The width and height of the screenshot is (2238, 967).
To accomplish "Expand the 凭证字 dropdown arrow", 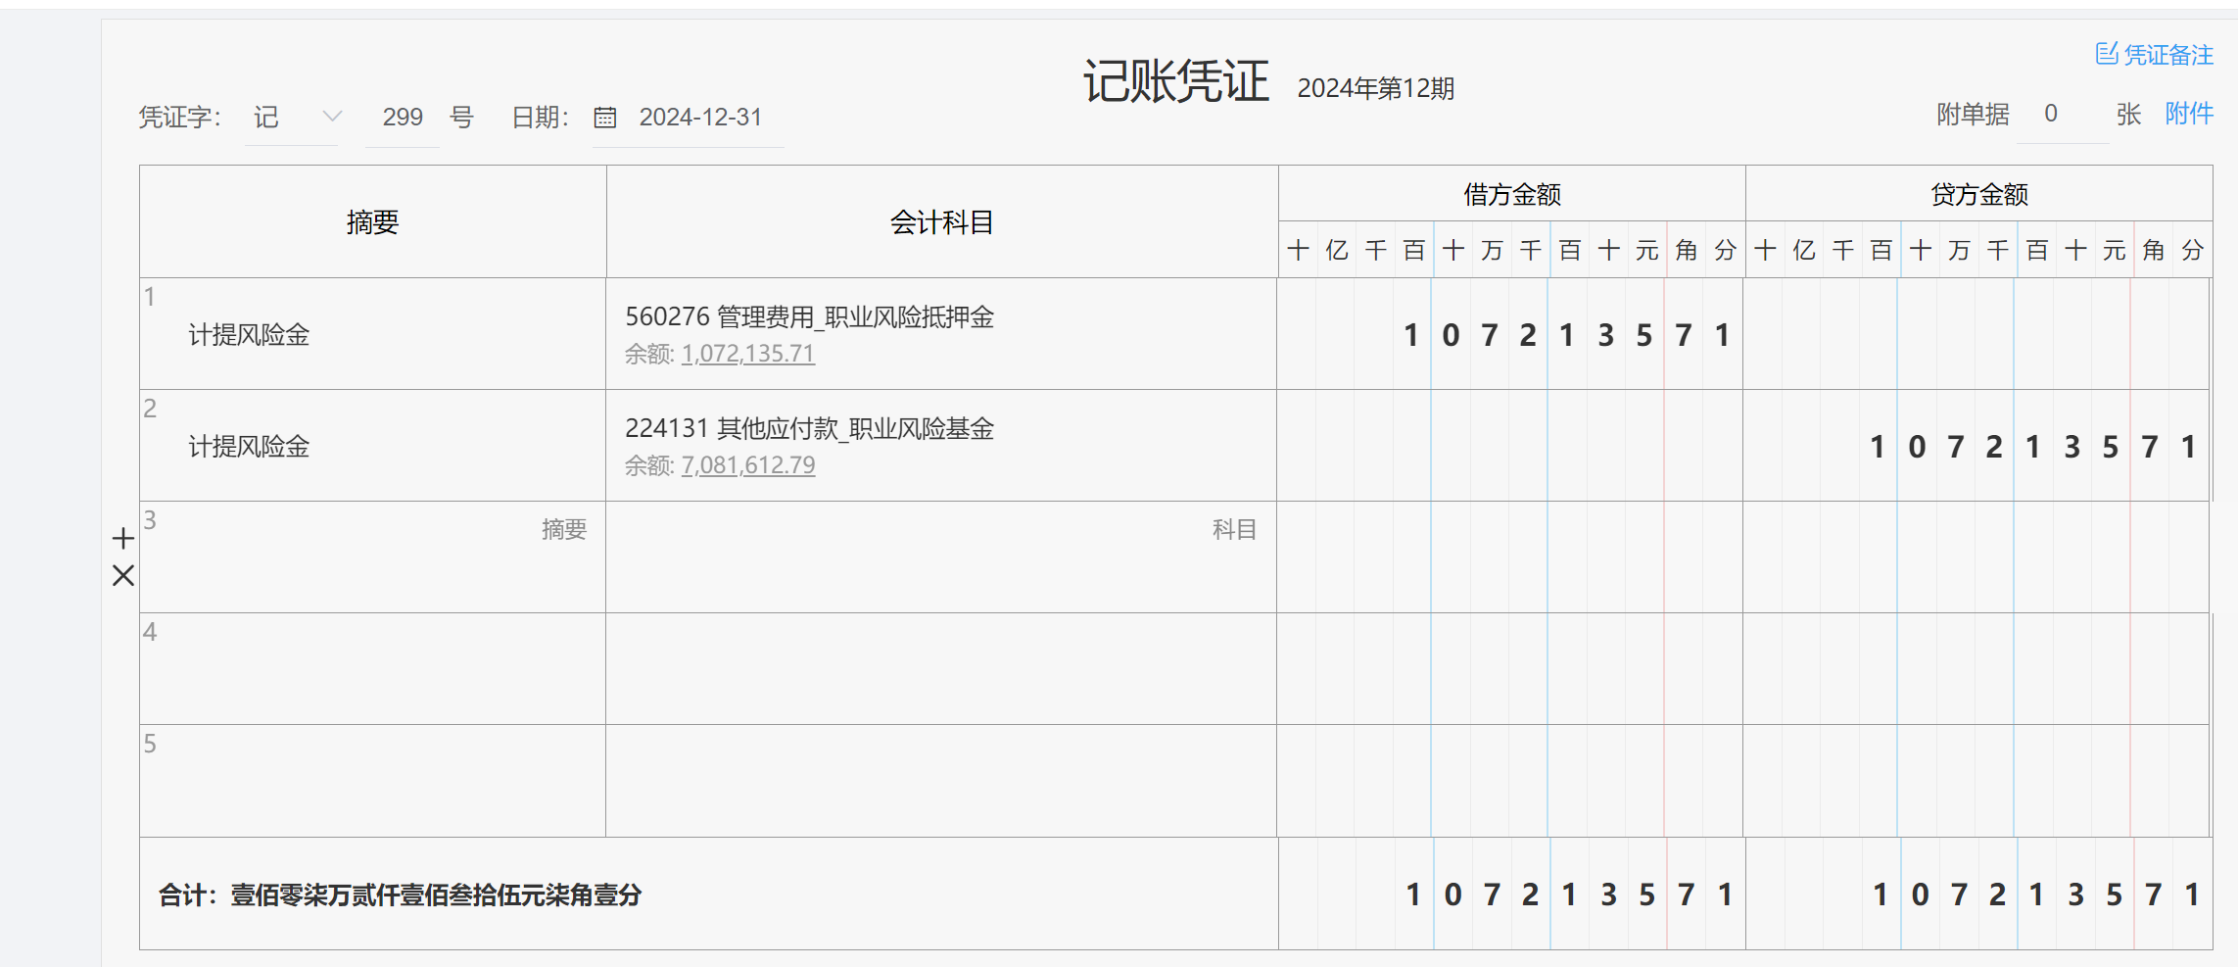I will (332, 117).
